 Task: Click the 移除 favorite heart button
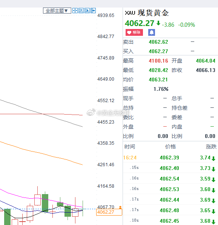[x=134, y=32]
